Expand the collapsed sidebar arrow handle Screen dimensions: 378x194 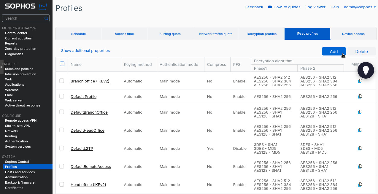1,67
